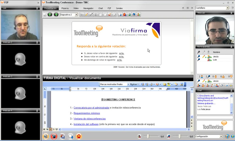Screen dimensions: 235x141
Task: Collapse the Chat panel
Action: click(x=231, y=91)
